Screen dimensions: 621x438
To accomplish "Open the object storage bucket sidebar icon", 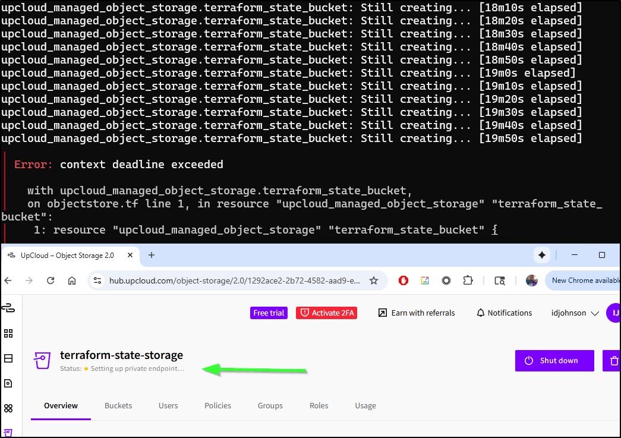I will point(8,433).
